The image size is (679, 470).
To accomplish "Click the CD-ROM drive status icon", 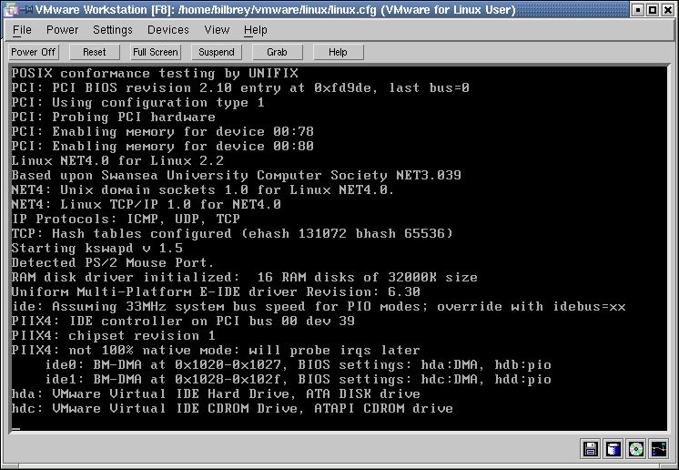I will (x=635, y=448).
